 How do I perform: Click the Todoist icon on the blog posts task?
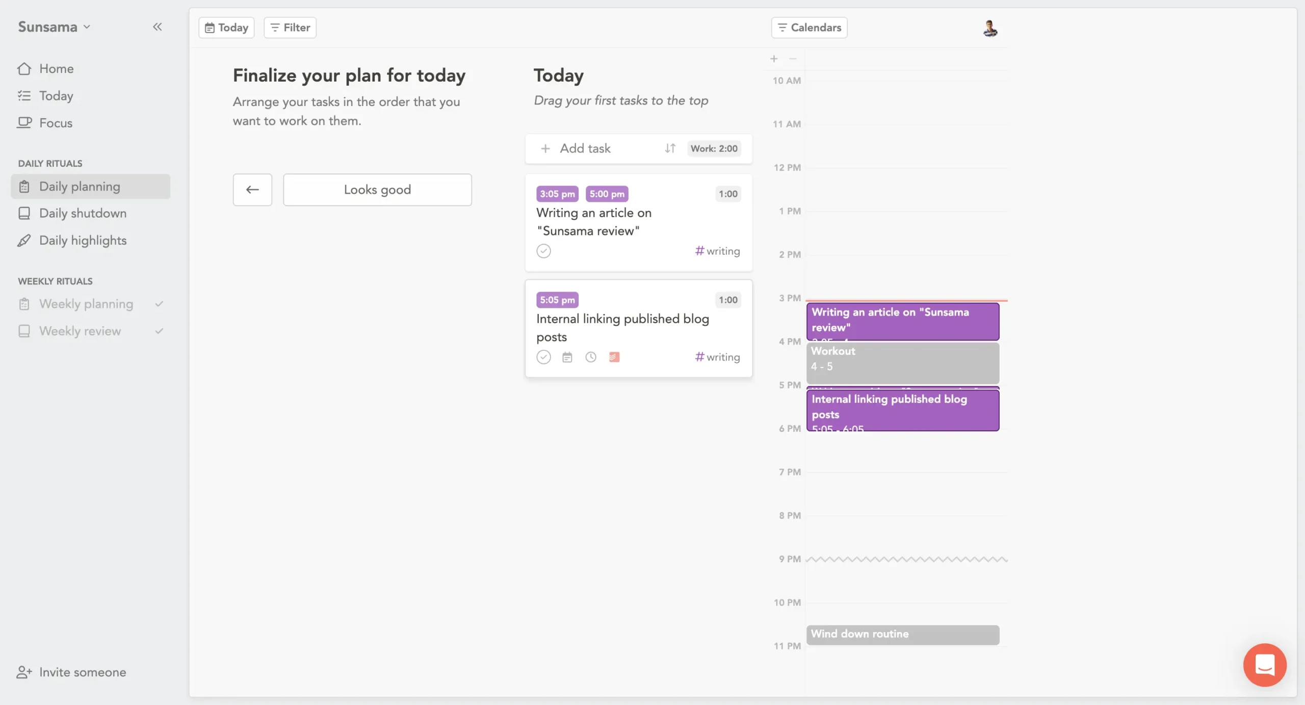point(614,357)
